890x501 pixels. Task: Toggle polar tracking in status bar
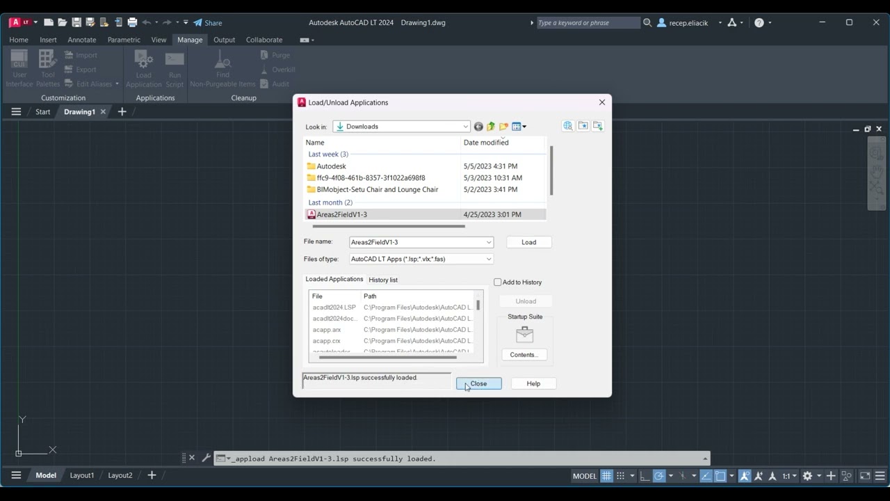659,476
